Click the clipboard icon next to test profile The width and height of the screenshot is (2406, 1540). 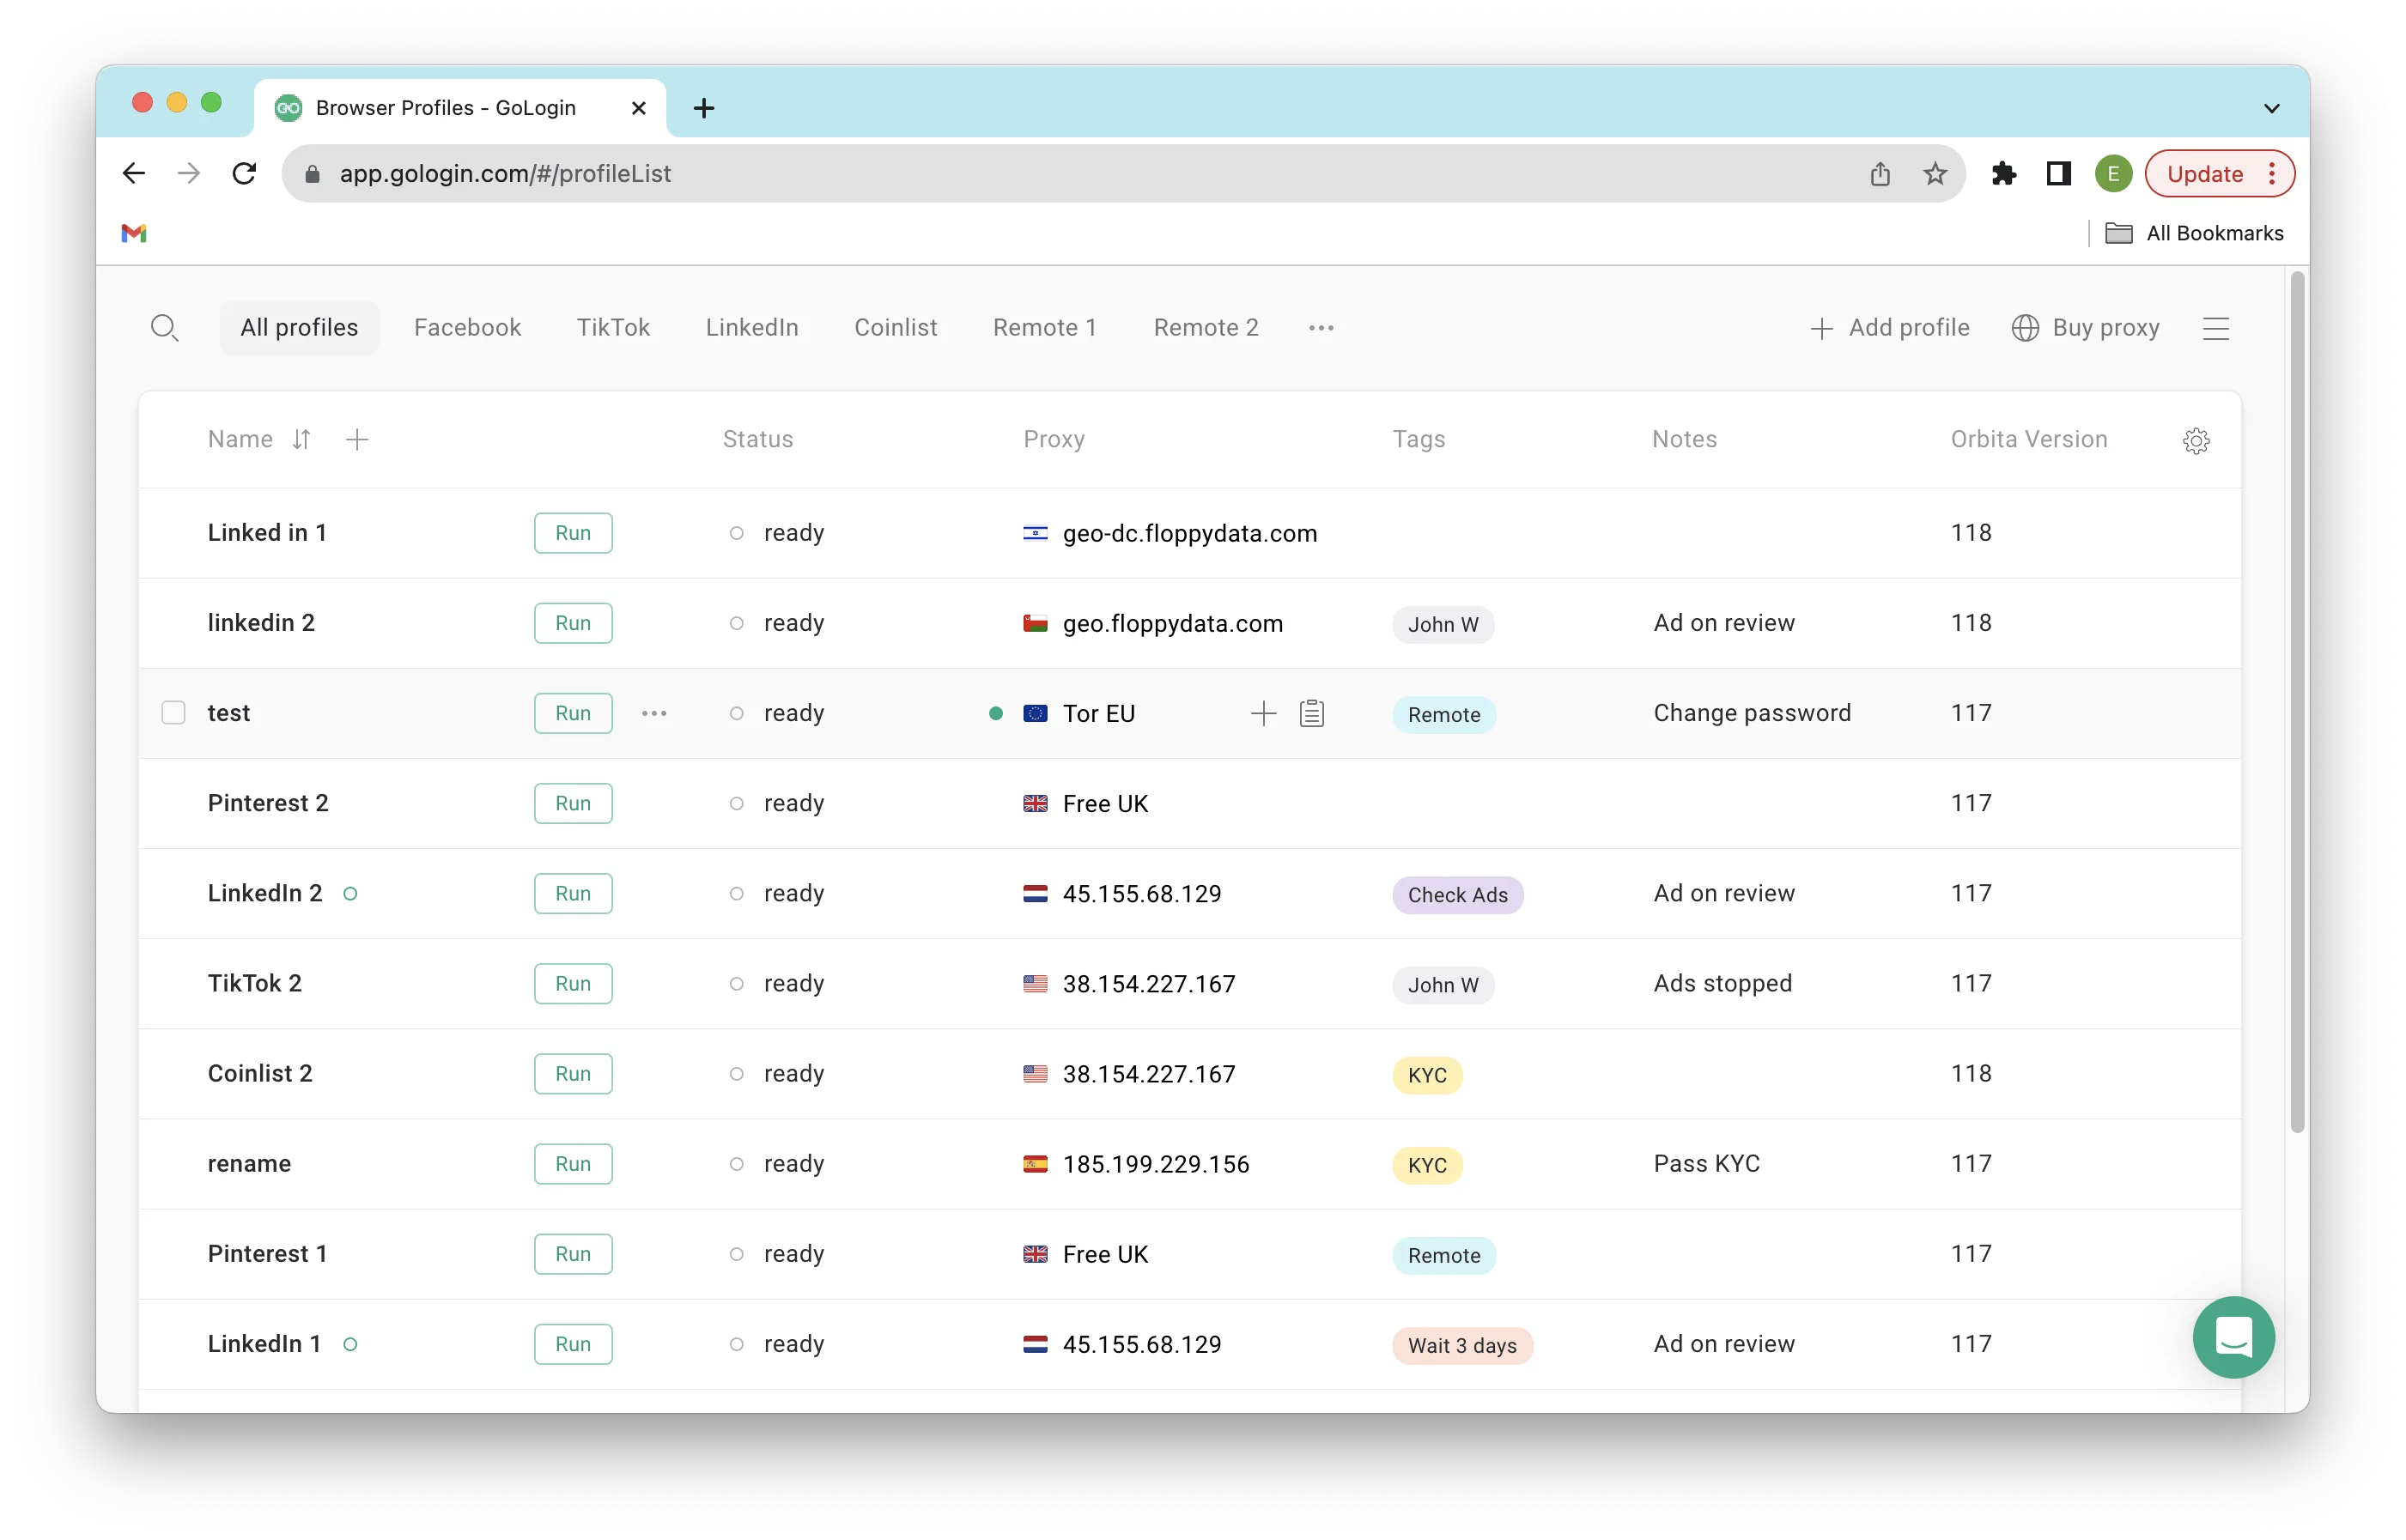point(1312,711)
